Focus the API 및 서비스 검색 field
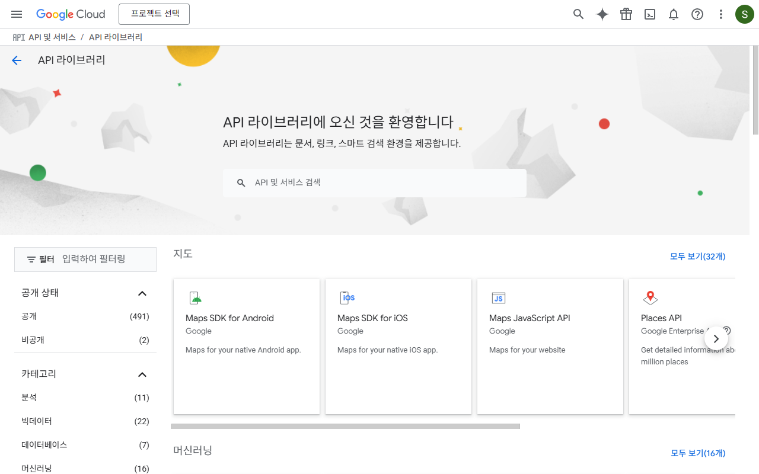The width and height of the screenshot is (759, 474). tap(375, 183)
